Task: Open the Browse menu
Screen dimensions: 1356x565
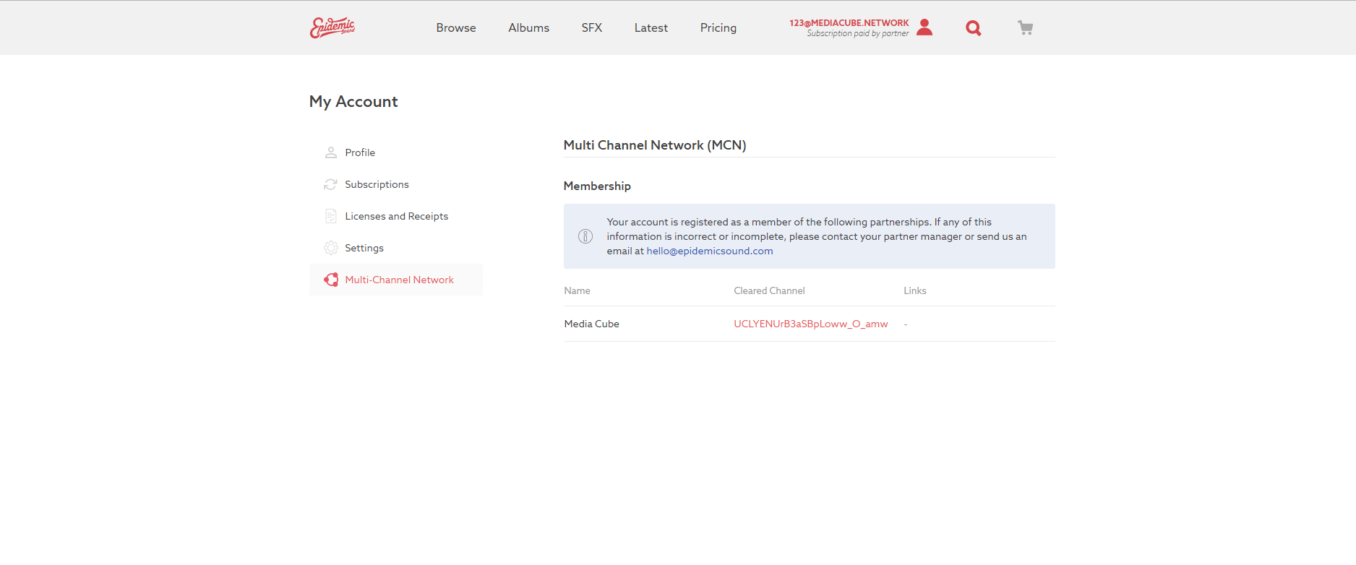Action: [x=456, y=27]
